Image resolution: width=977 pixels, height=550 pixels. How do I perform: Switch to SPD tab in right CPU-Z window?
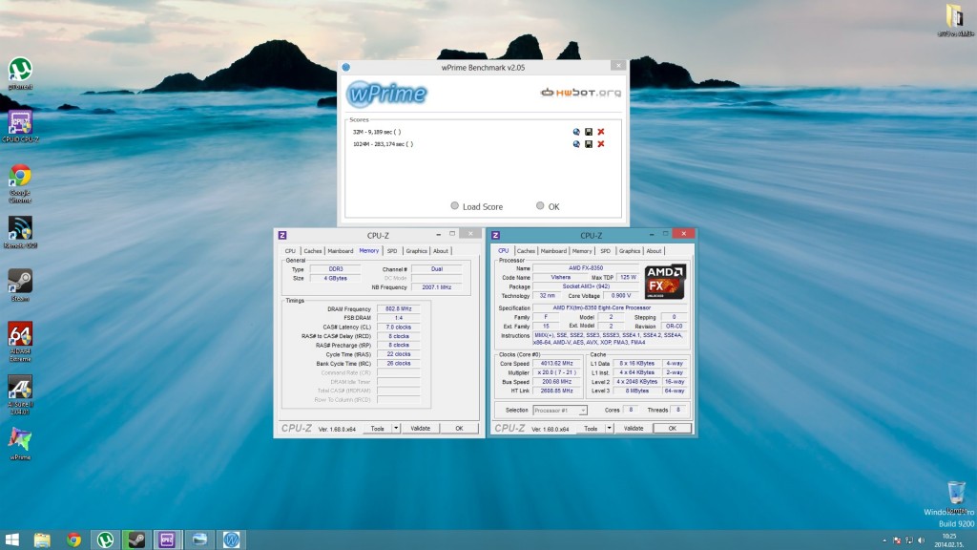(x=605, y=251)
